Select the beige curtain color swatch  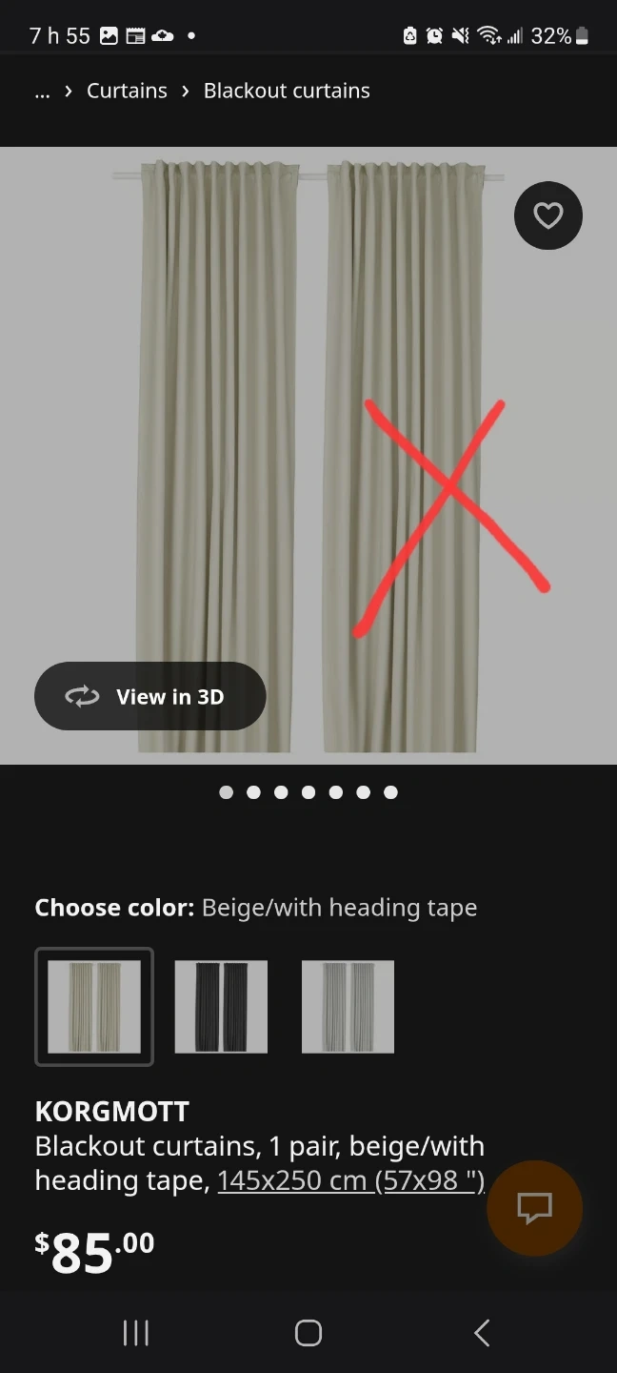tap(94, 1006)
